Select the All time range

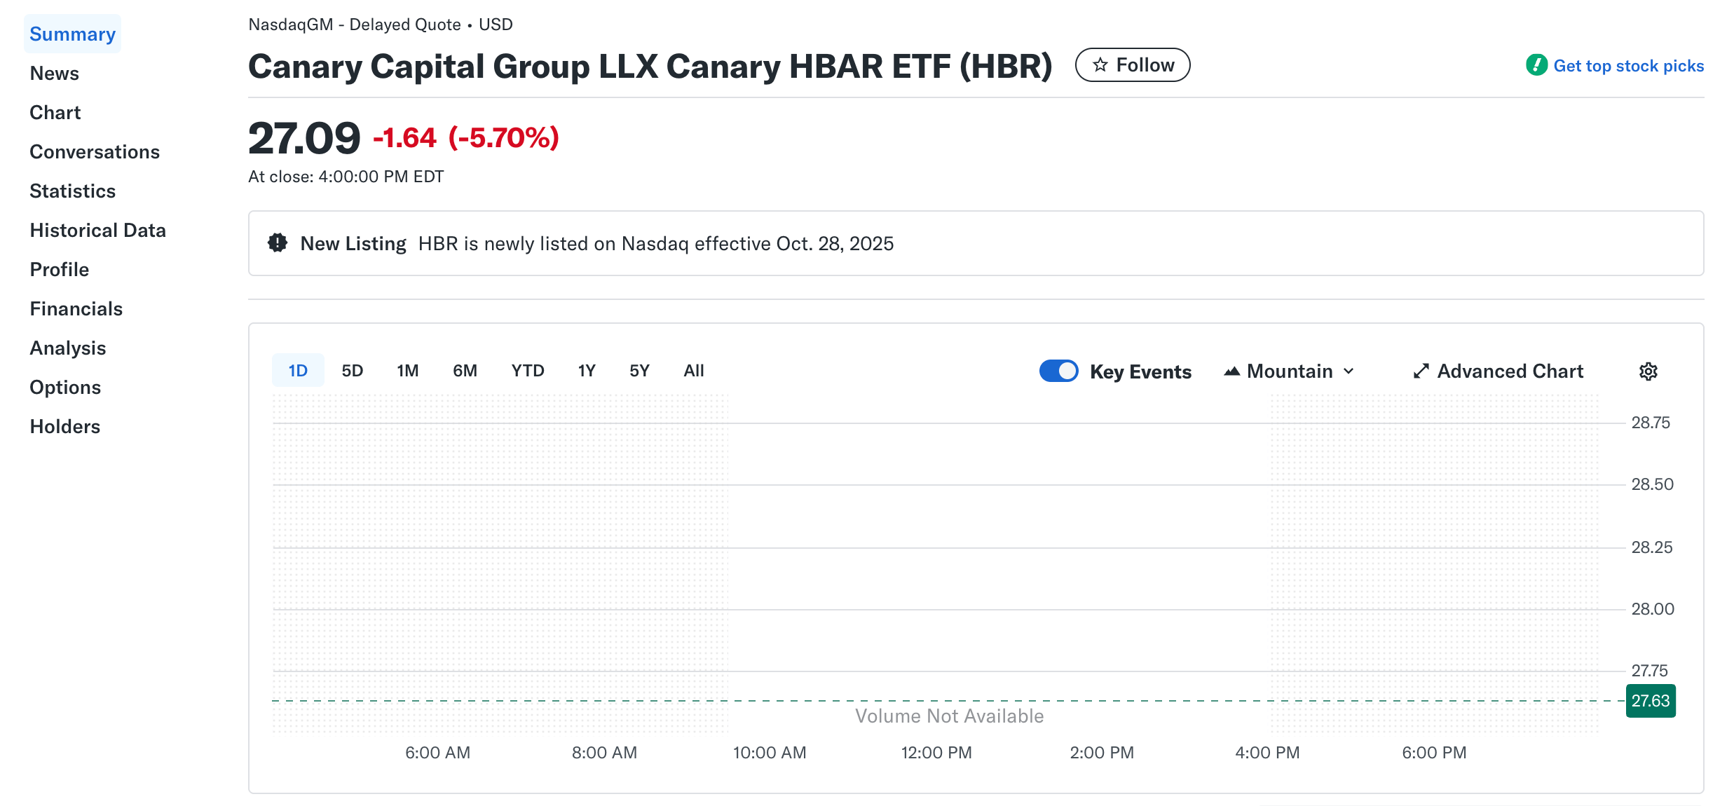tap(693, 371)
